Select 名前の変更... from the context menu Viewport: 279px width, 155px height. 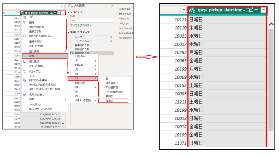click(36, 95)
